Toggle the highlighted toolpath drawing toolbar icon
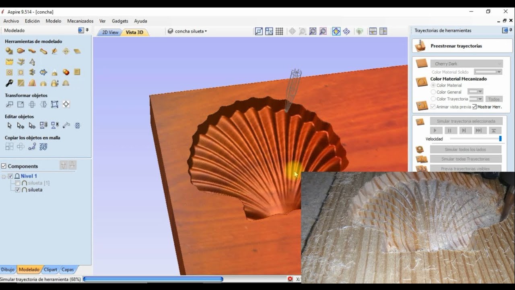The image size is (515, 290). coord(336,31)
